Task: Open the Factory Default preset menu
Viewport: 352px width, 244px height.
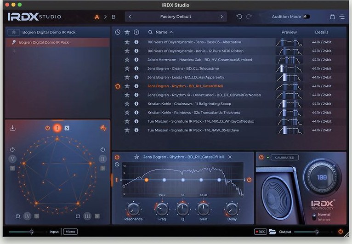Action: [x=176, y=17]
